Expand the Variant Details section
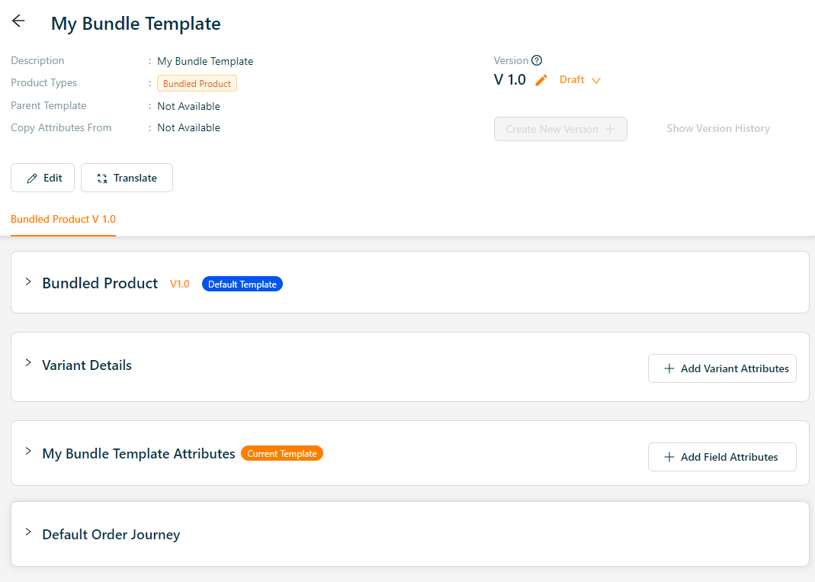The height and width of the screenshot is (582, 815). [x=28, y=363]
